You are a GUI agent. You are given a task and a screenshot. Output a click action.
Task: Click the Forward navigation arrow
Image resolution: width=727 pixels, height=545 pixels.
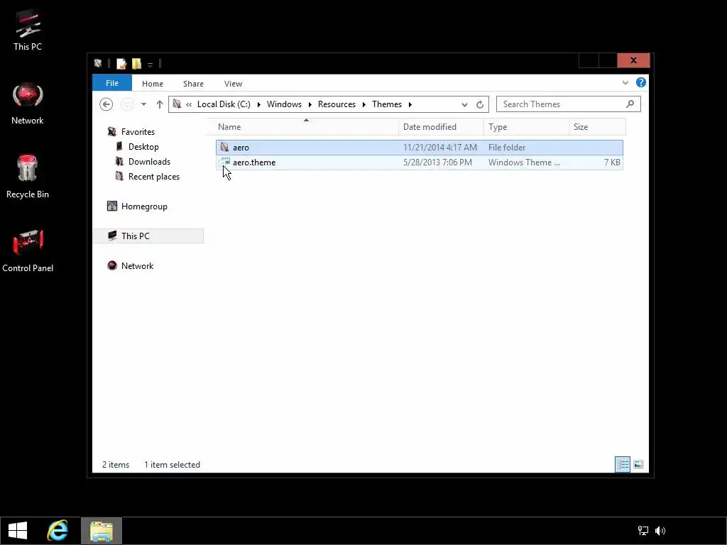[x=126, y=104]
